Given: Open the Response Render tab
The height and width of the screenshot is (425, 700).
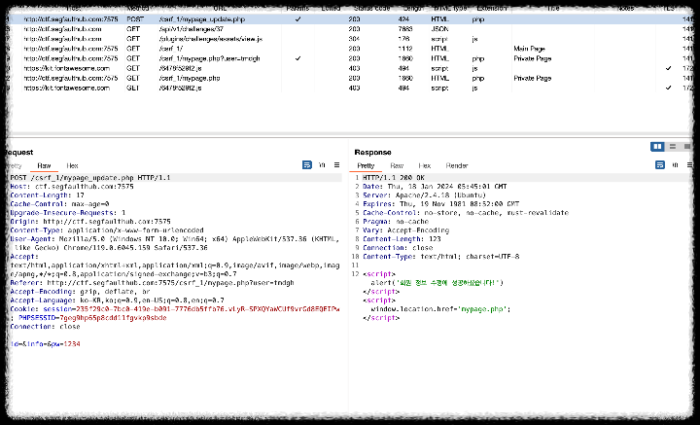Looking at the screenshot, I should [457, 165].
